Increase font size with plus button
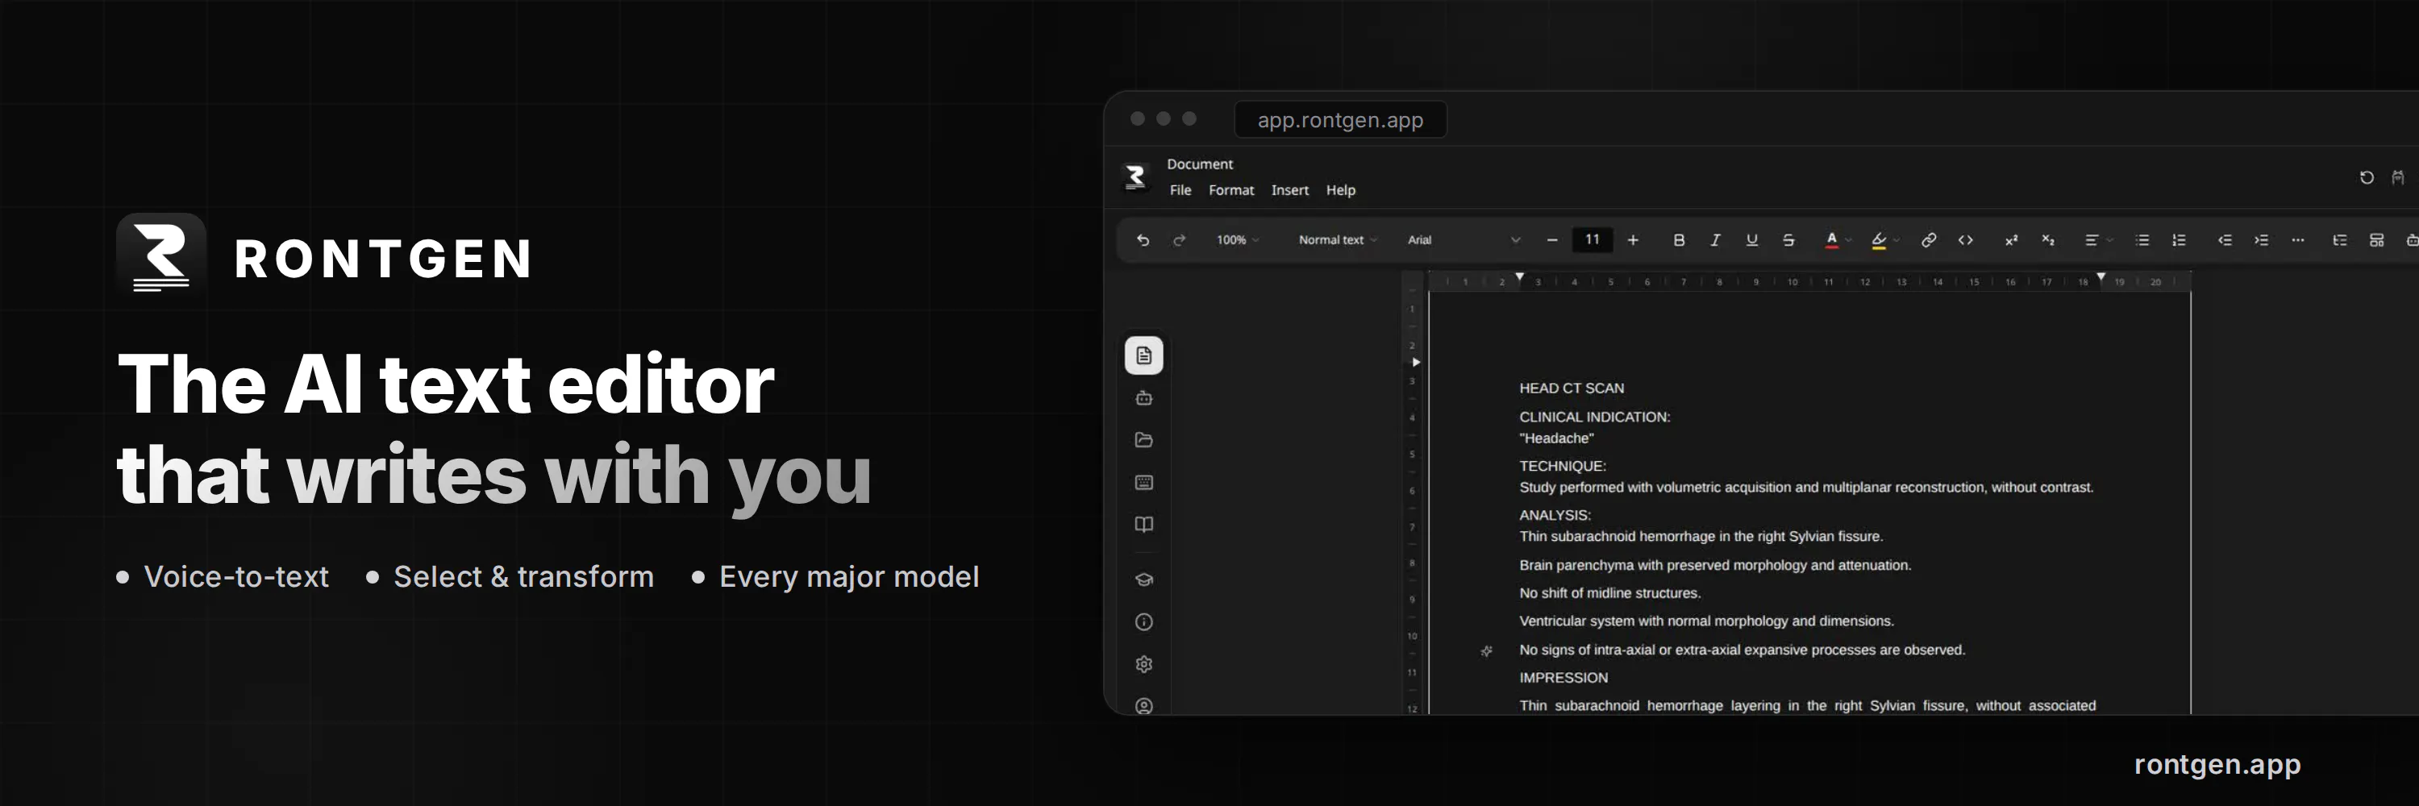Viewport: 2419px width, 806px height. [x=1633, y=240]
